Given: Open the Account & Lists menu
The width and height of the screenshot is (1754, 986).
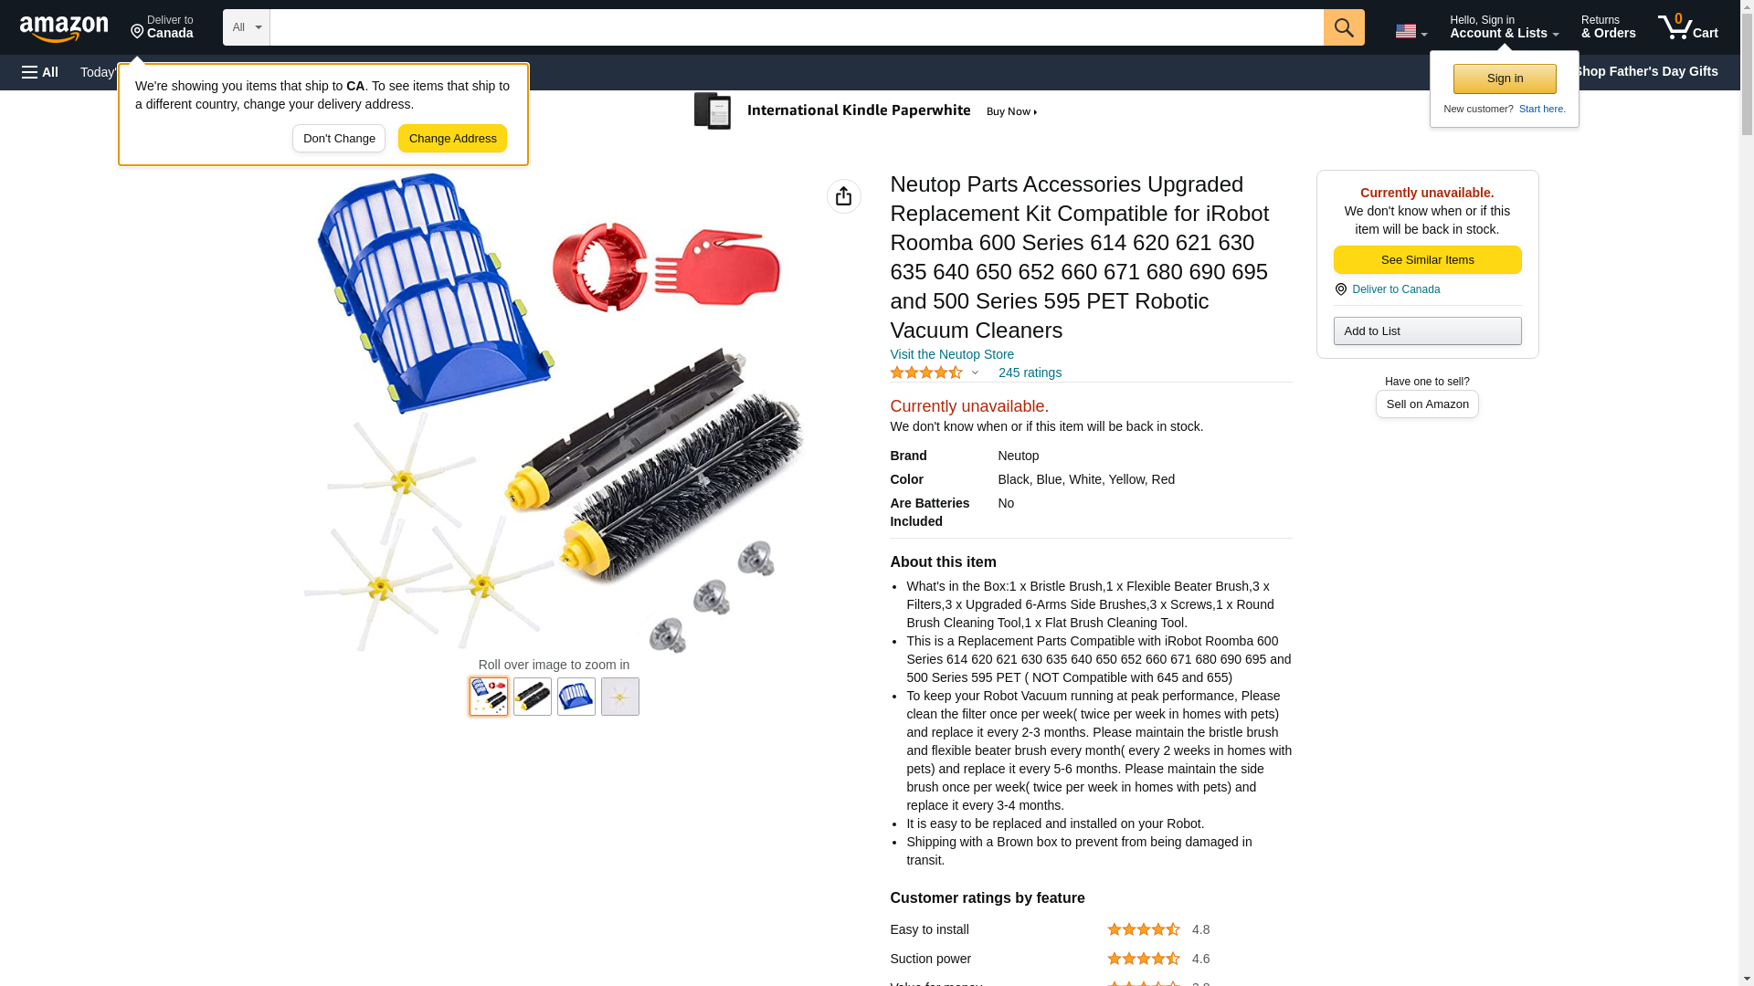Looking at the screenshot, I should (1504, 27).
